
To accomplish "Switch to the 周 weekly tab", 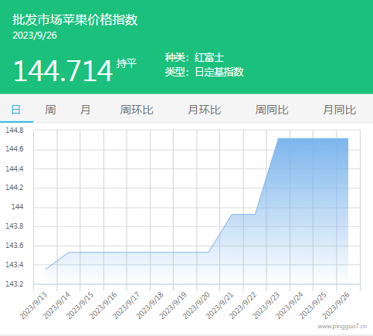I will [50, 110].
